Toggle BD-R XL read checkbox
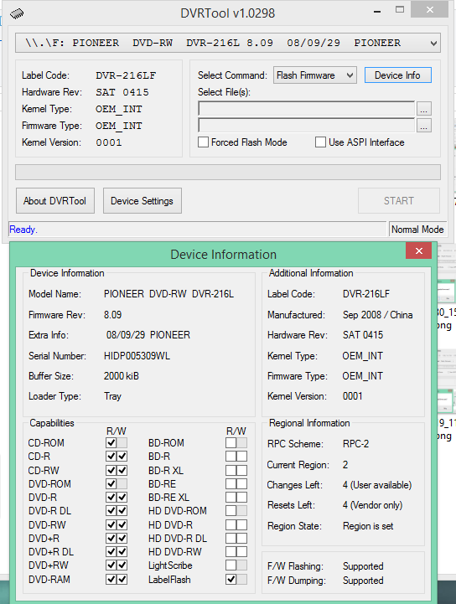The image size is (456, 604). [231, 470]
